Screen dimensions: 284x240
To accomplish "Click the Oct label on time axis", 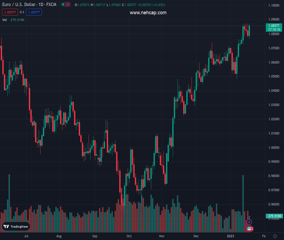I will (129, 236).
